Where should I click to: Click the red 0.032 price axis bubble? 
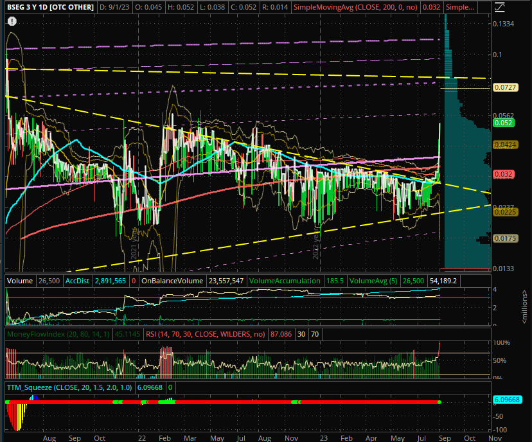coord(504,174)
